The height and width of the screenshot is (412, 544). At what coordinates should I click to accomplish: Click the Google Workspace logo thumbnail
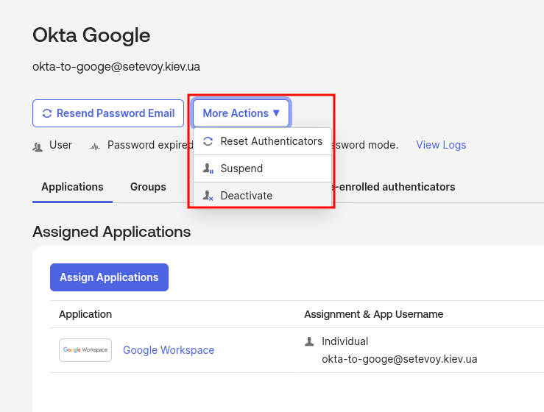85,350
